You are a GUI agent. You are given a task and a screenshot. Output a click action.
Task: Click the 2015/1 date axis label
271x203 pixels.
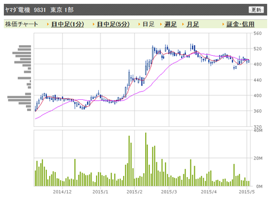point(100,192)
